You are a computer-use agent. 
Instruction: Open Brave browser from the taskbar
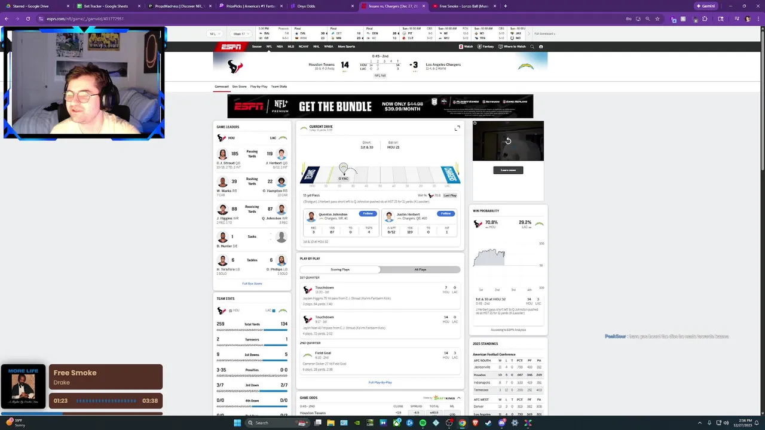click(476, 423)
